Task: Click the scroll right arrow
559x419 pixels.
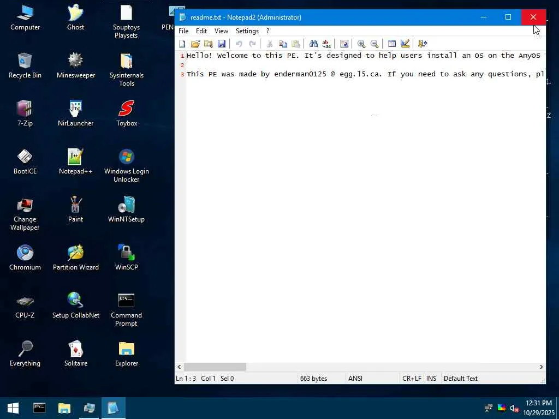Action: (541, 367)
